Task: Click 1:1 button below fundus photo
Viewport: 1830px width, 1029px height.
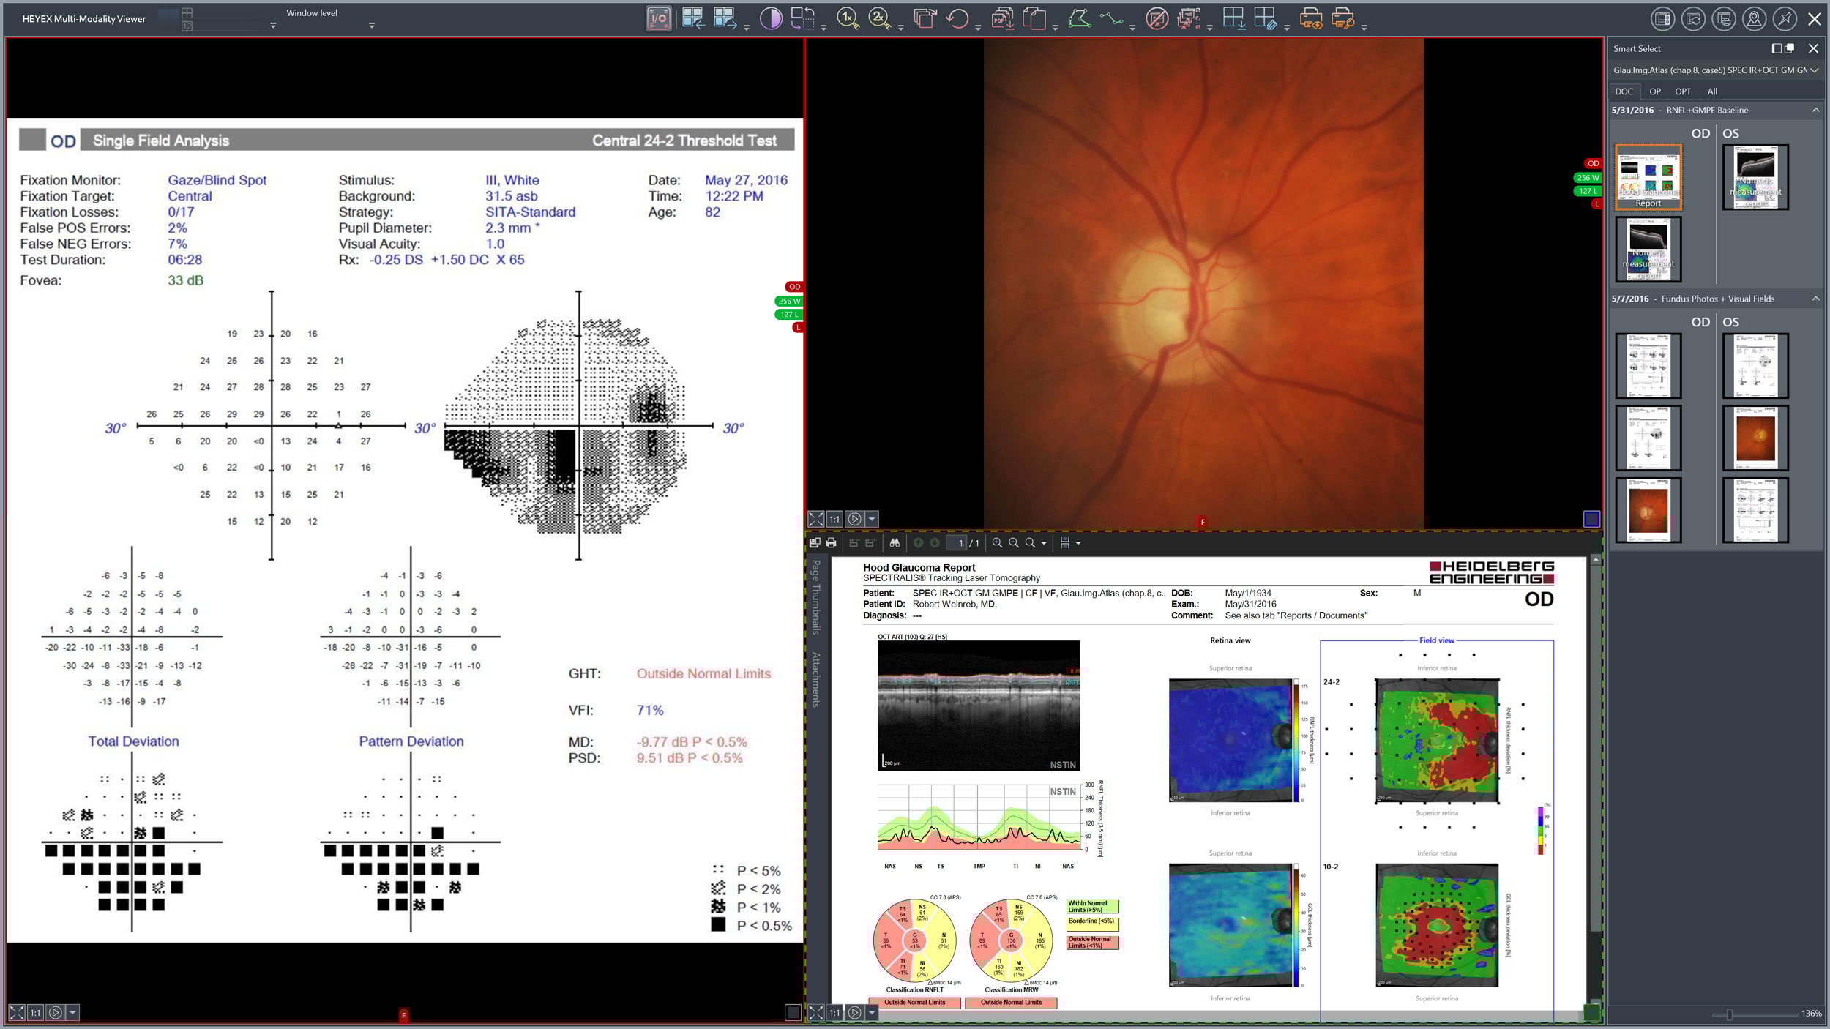Action: click(834, 519)
